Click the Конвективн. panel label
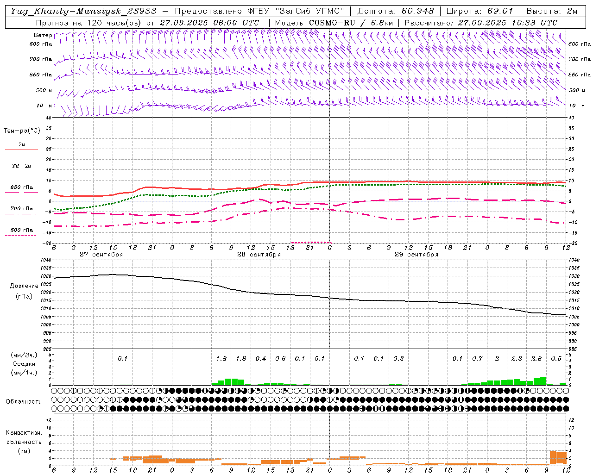 tap(24, 433)
